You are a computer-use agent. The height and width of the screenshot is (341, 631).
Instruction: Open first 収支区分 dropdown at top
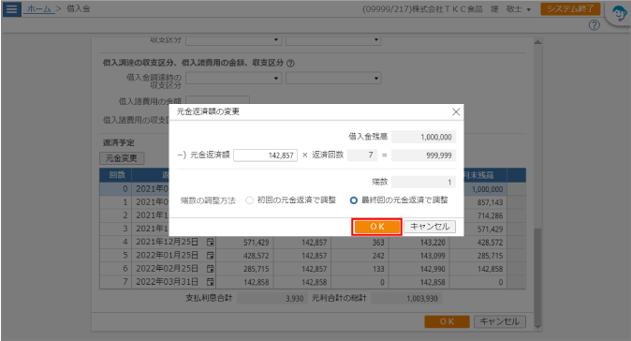pyautogui.click(x=233, y=40)
